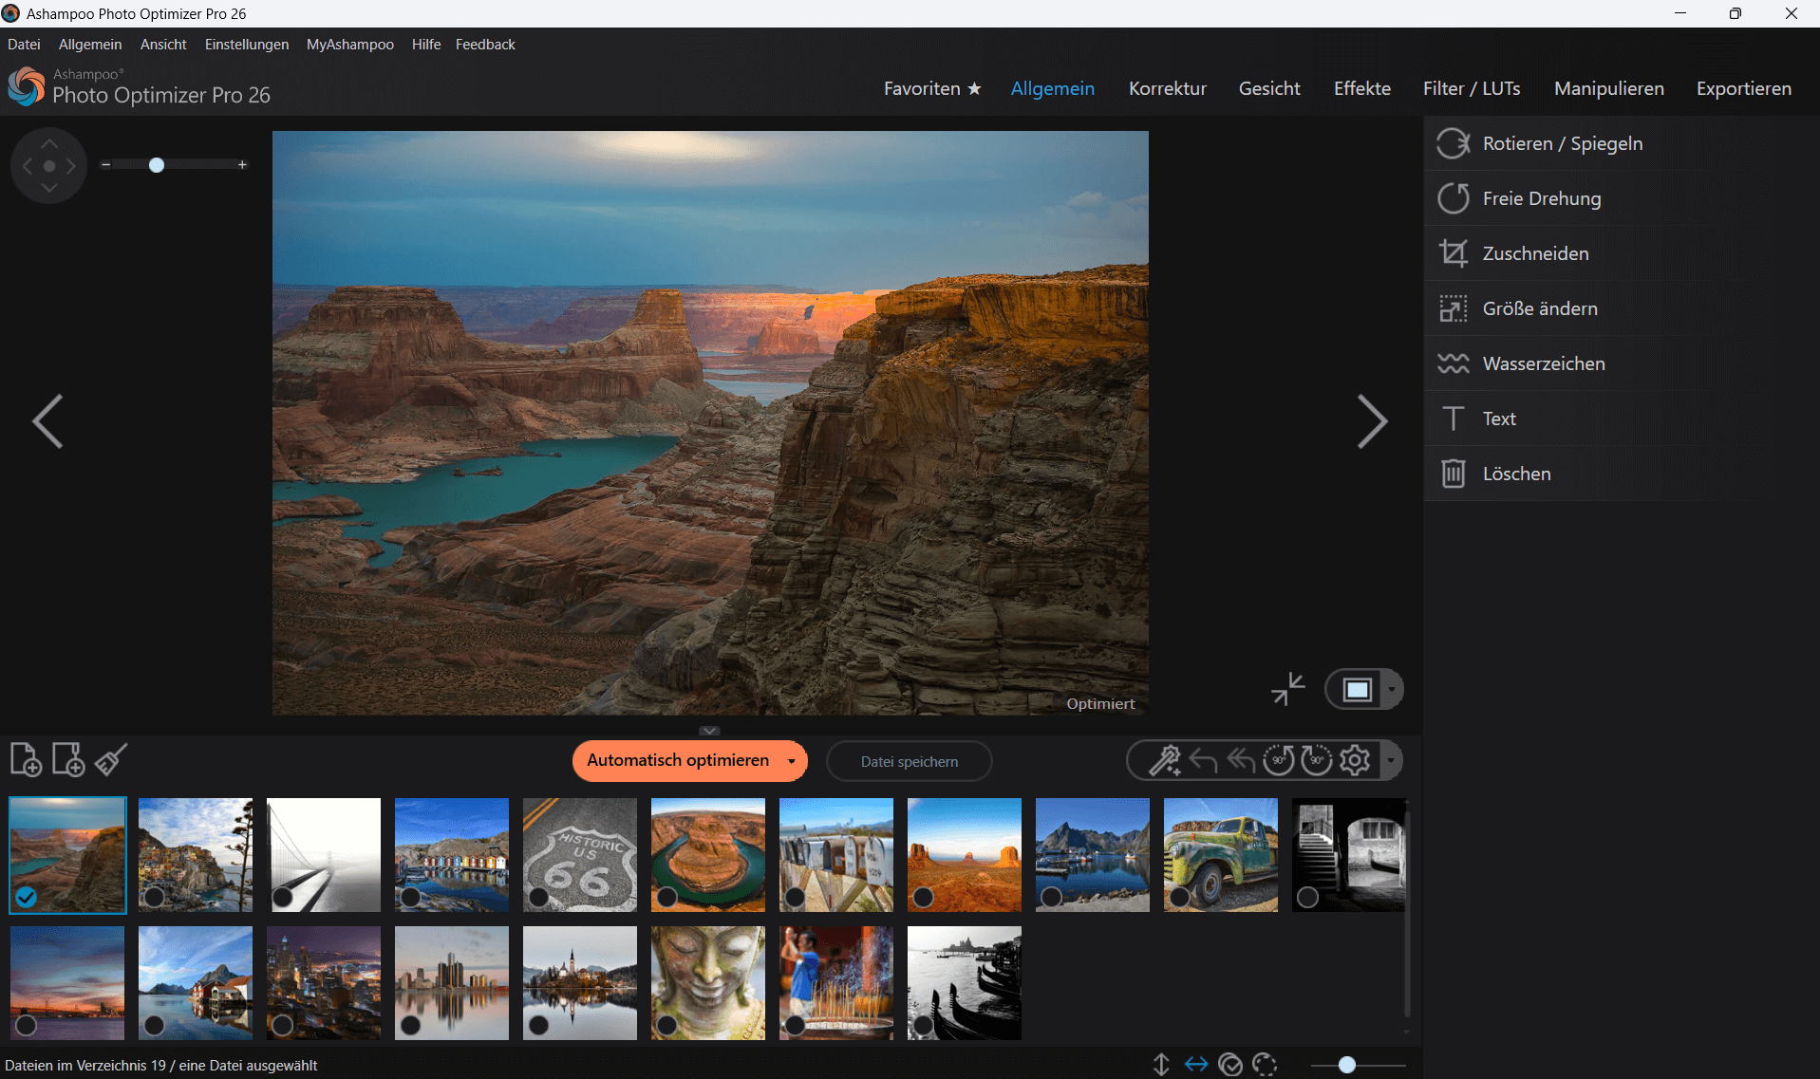The width and height of the screenshot is (1820, 1079).
Task: Toggle horizontal thumbnail layout
Action: 1196,1064
